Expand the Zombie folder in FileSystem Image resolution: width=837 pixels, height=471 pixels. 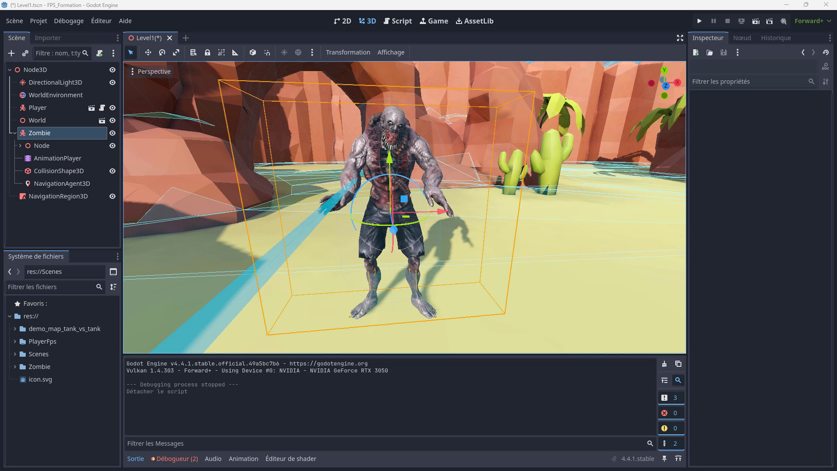coord(15,367)
